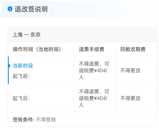Click the 操作时间（当地时间） column header

tap(37, 49)
